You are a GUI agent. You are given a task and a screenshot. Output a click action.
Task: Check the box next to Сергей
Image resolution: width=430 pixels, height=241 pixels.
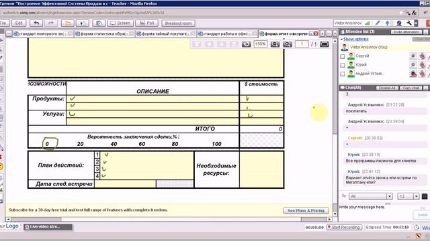pos(342,56)
